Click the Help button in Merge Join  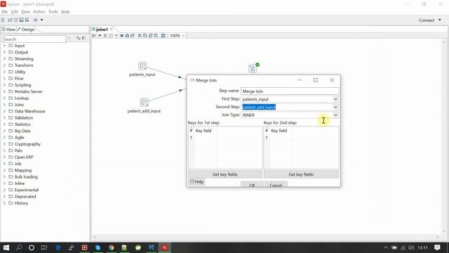click(196, 181)
